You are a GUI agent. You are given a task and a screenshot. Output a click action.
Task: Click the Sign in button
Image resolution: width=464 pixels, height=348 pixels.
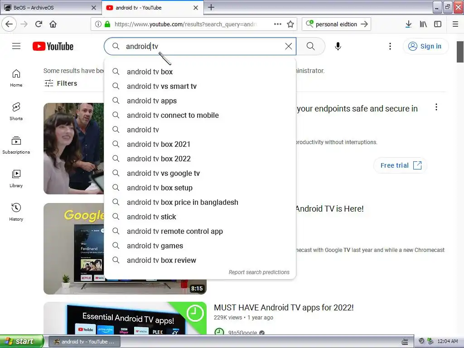coord(425,46)
